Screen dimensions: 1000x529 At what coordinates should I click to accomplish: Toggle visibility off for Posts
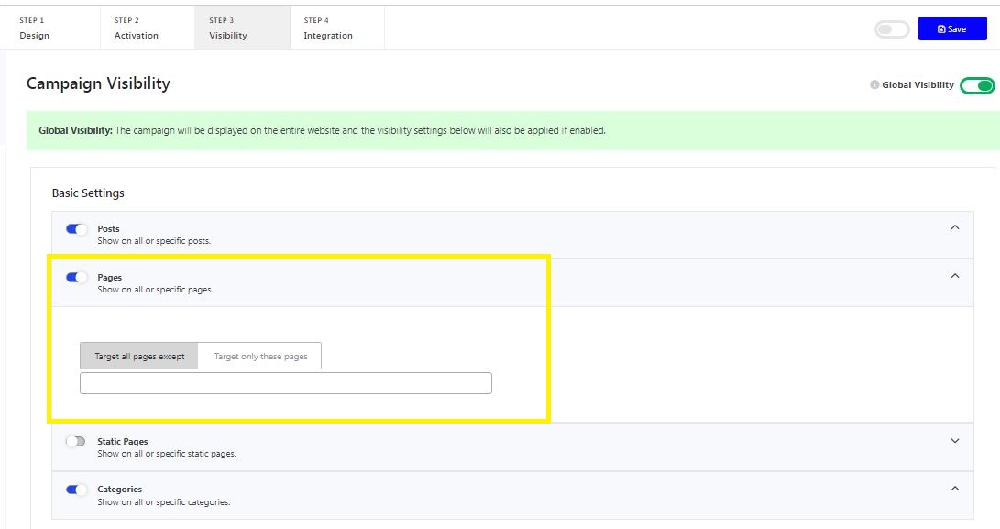click(76, 228)
